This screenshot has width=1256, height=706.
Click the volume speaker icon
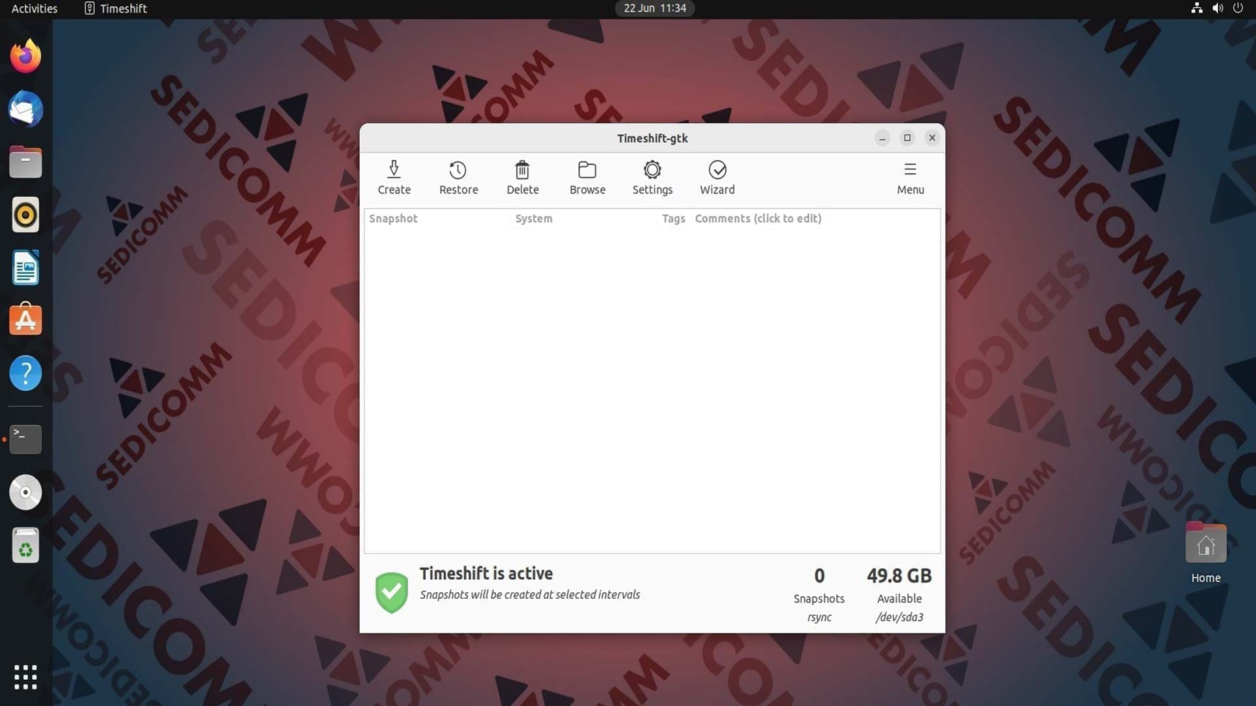1217,8
